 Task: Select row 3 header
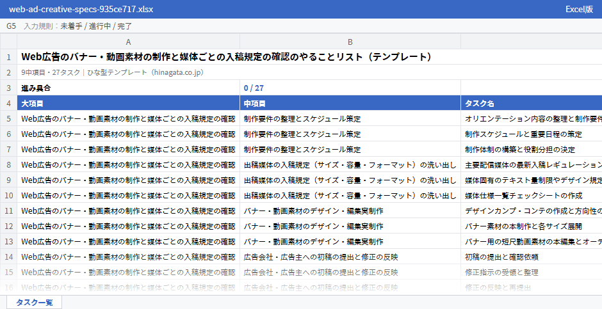(8, 88)
